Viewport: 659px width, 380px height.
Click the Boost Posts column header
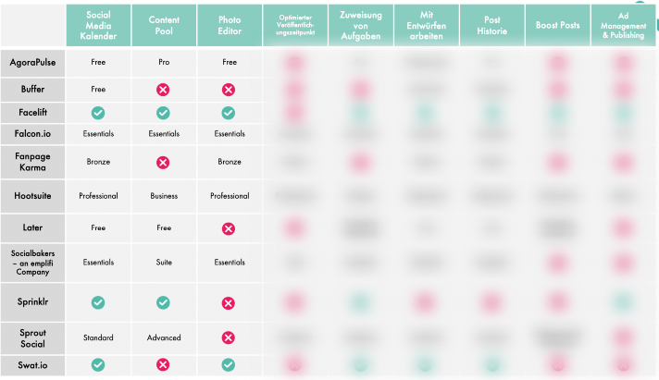coord(556,25)
